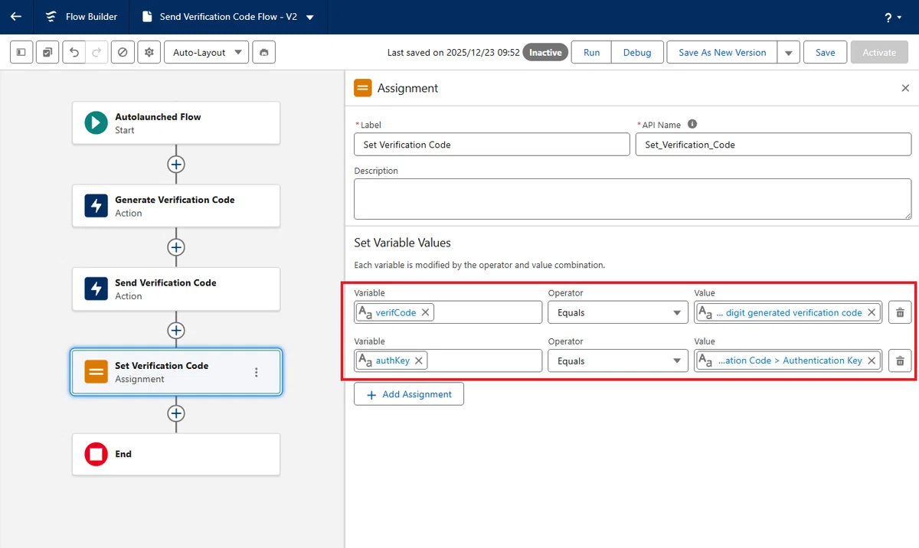Open flow settings gear icon
919x548 pixels.
[149, 52]
